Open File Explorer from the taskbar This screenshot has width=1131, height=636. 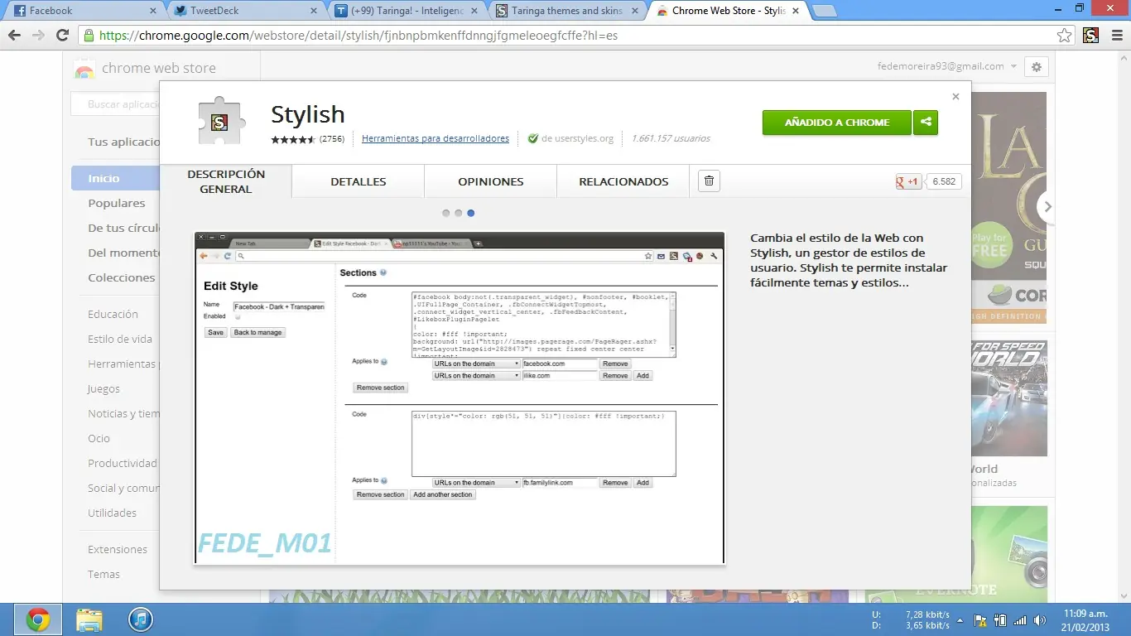pyautogui.click(x=89, y=619)
